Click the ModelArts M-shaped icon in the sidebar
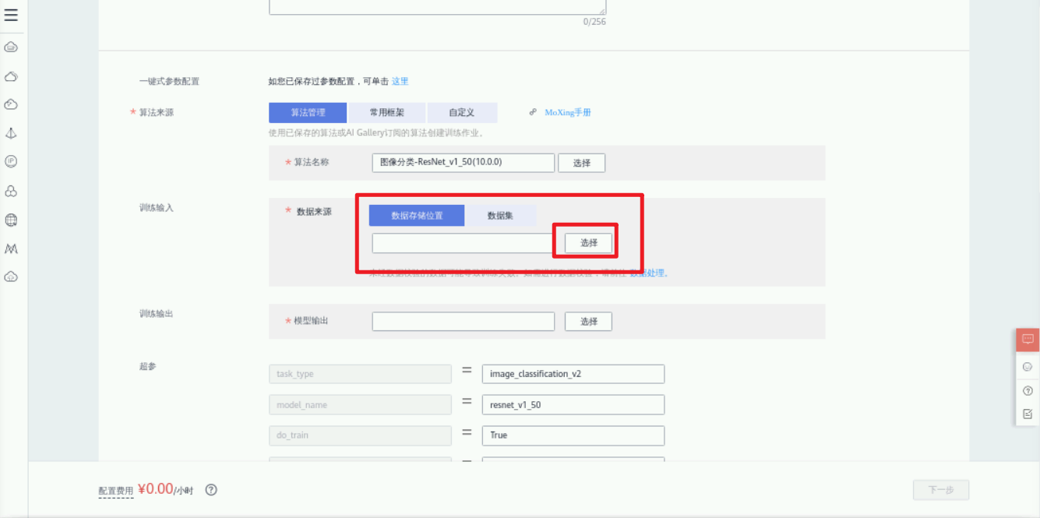1040x518 pixels. click(11, 249)
